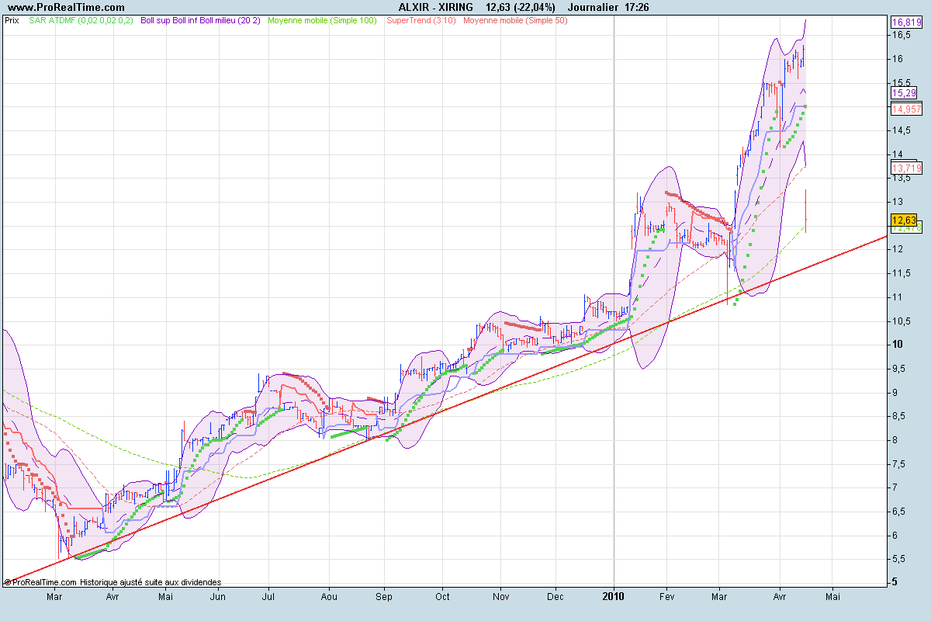Click the Nov month label
Viewport: 931px width, 621px height.
[x=500, y=597]
